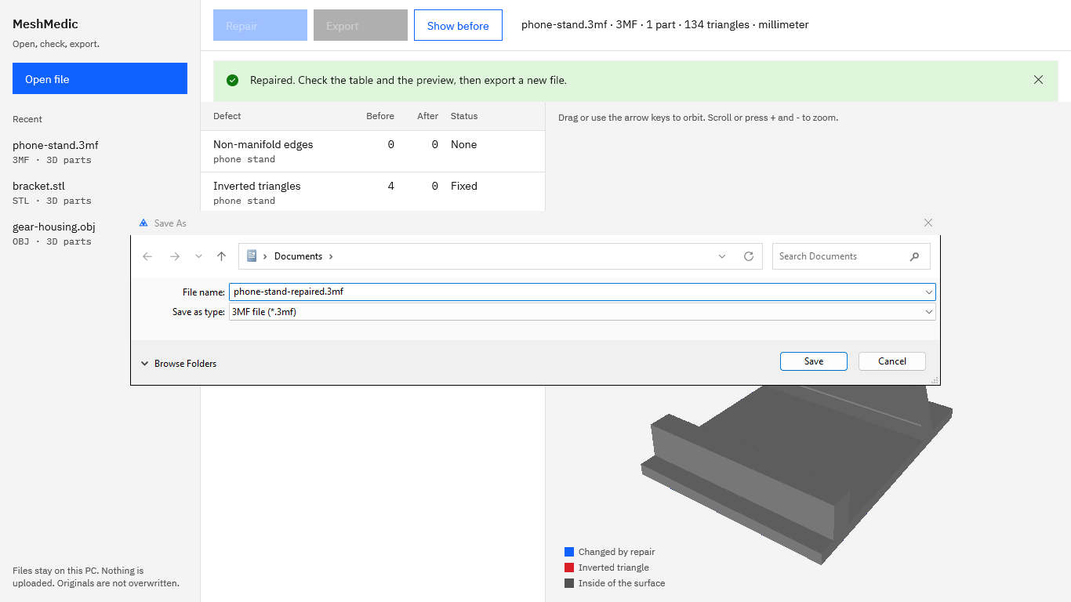Click the MeshMedic icon in dialog title
This screenshot has height=602, width=1071.
click(143, 223)
